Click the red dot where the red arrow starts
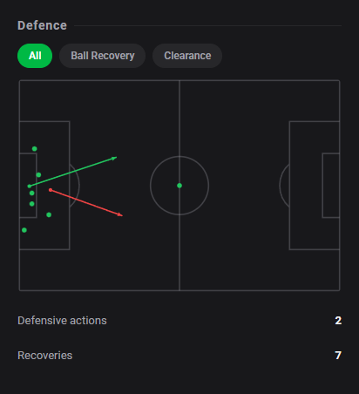 click(51, 190)
